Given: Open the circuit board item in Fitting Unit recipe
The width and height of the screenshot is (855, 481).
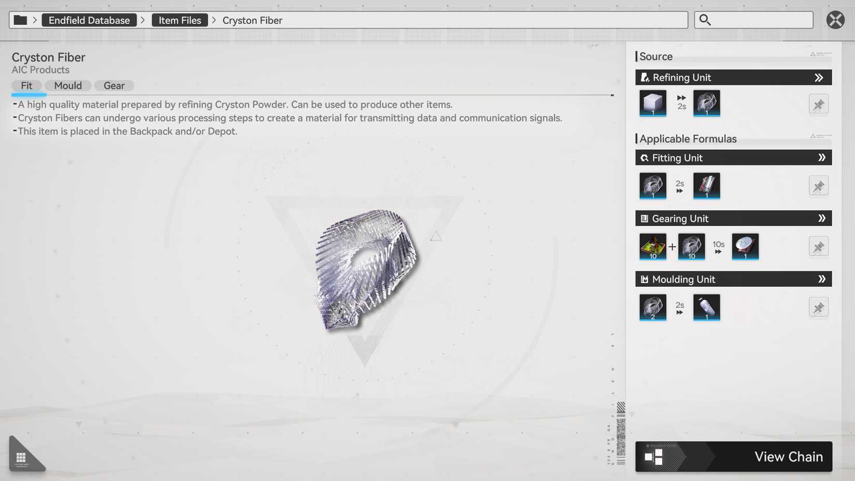Looking at the screenshot, I should [706, 186].
